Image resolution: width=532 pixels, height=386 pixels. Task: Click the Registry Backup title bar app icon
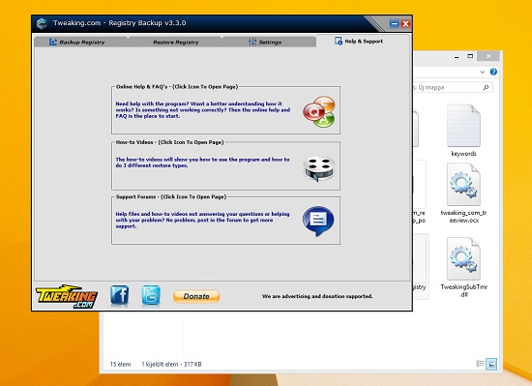42,23
